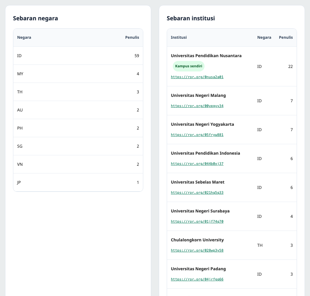Click the Kampus sendiri badge

(x=189, y=66)
